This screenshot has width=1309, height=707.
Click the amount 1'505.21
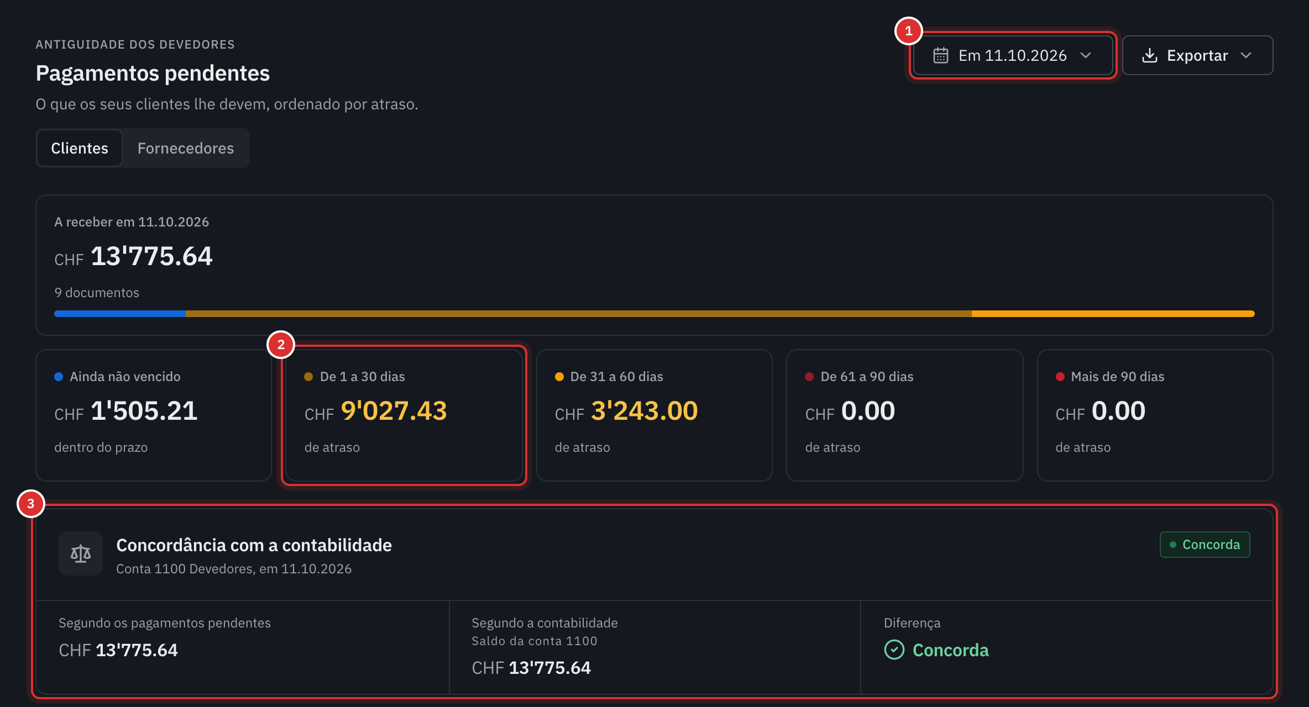pos(144,411)
